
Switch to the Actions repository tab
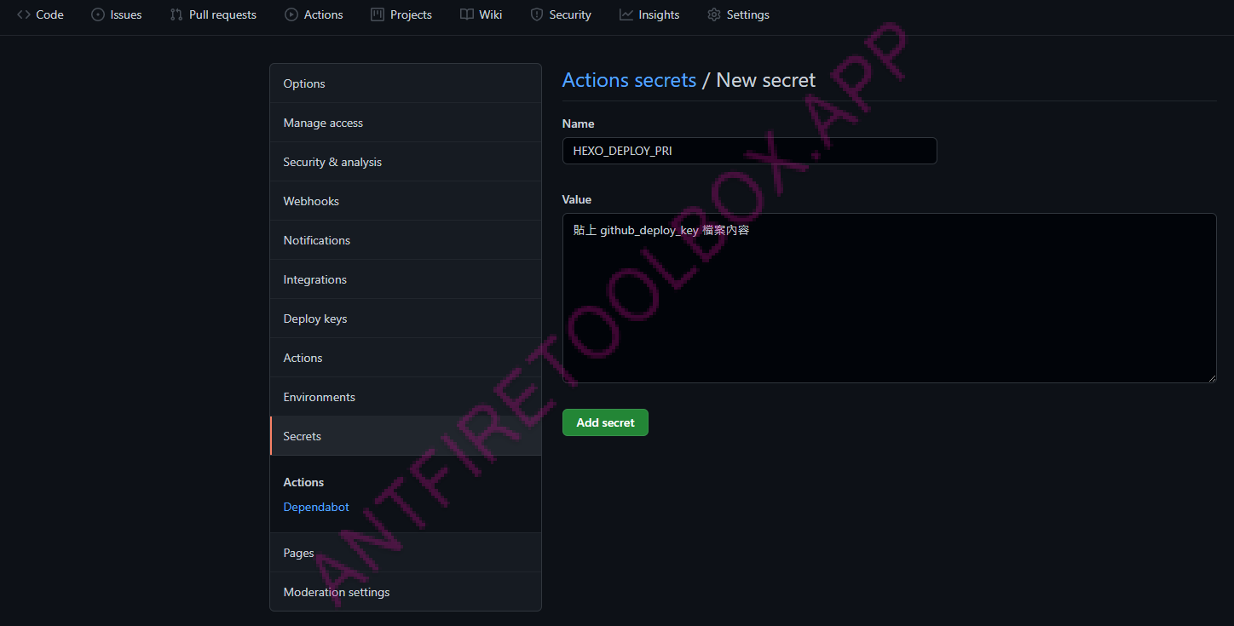[x=314, y=14]
